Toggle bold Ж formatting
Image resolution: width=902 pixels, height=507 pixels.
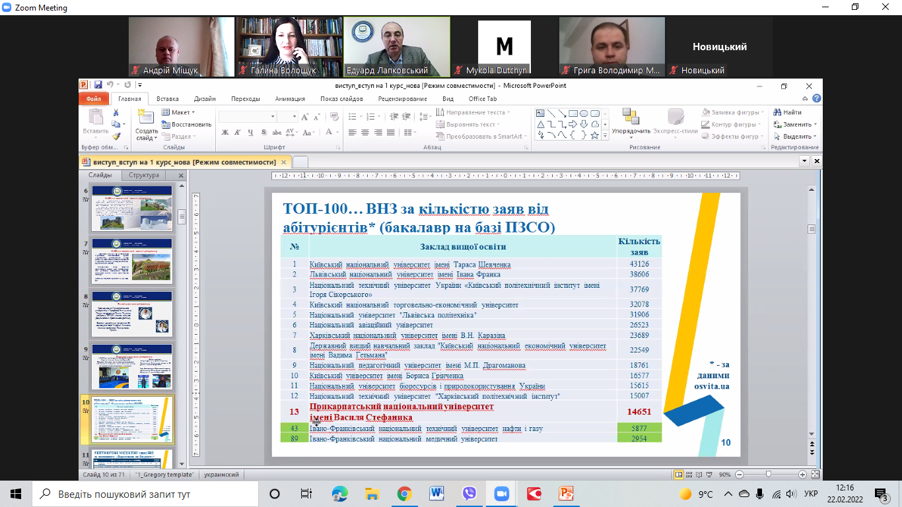pos(225,133)
